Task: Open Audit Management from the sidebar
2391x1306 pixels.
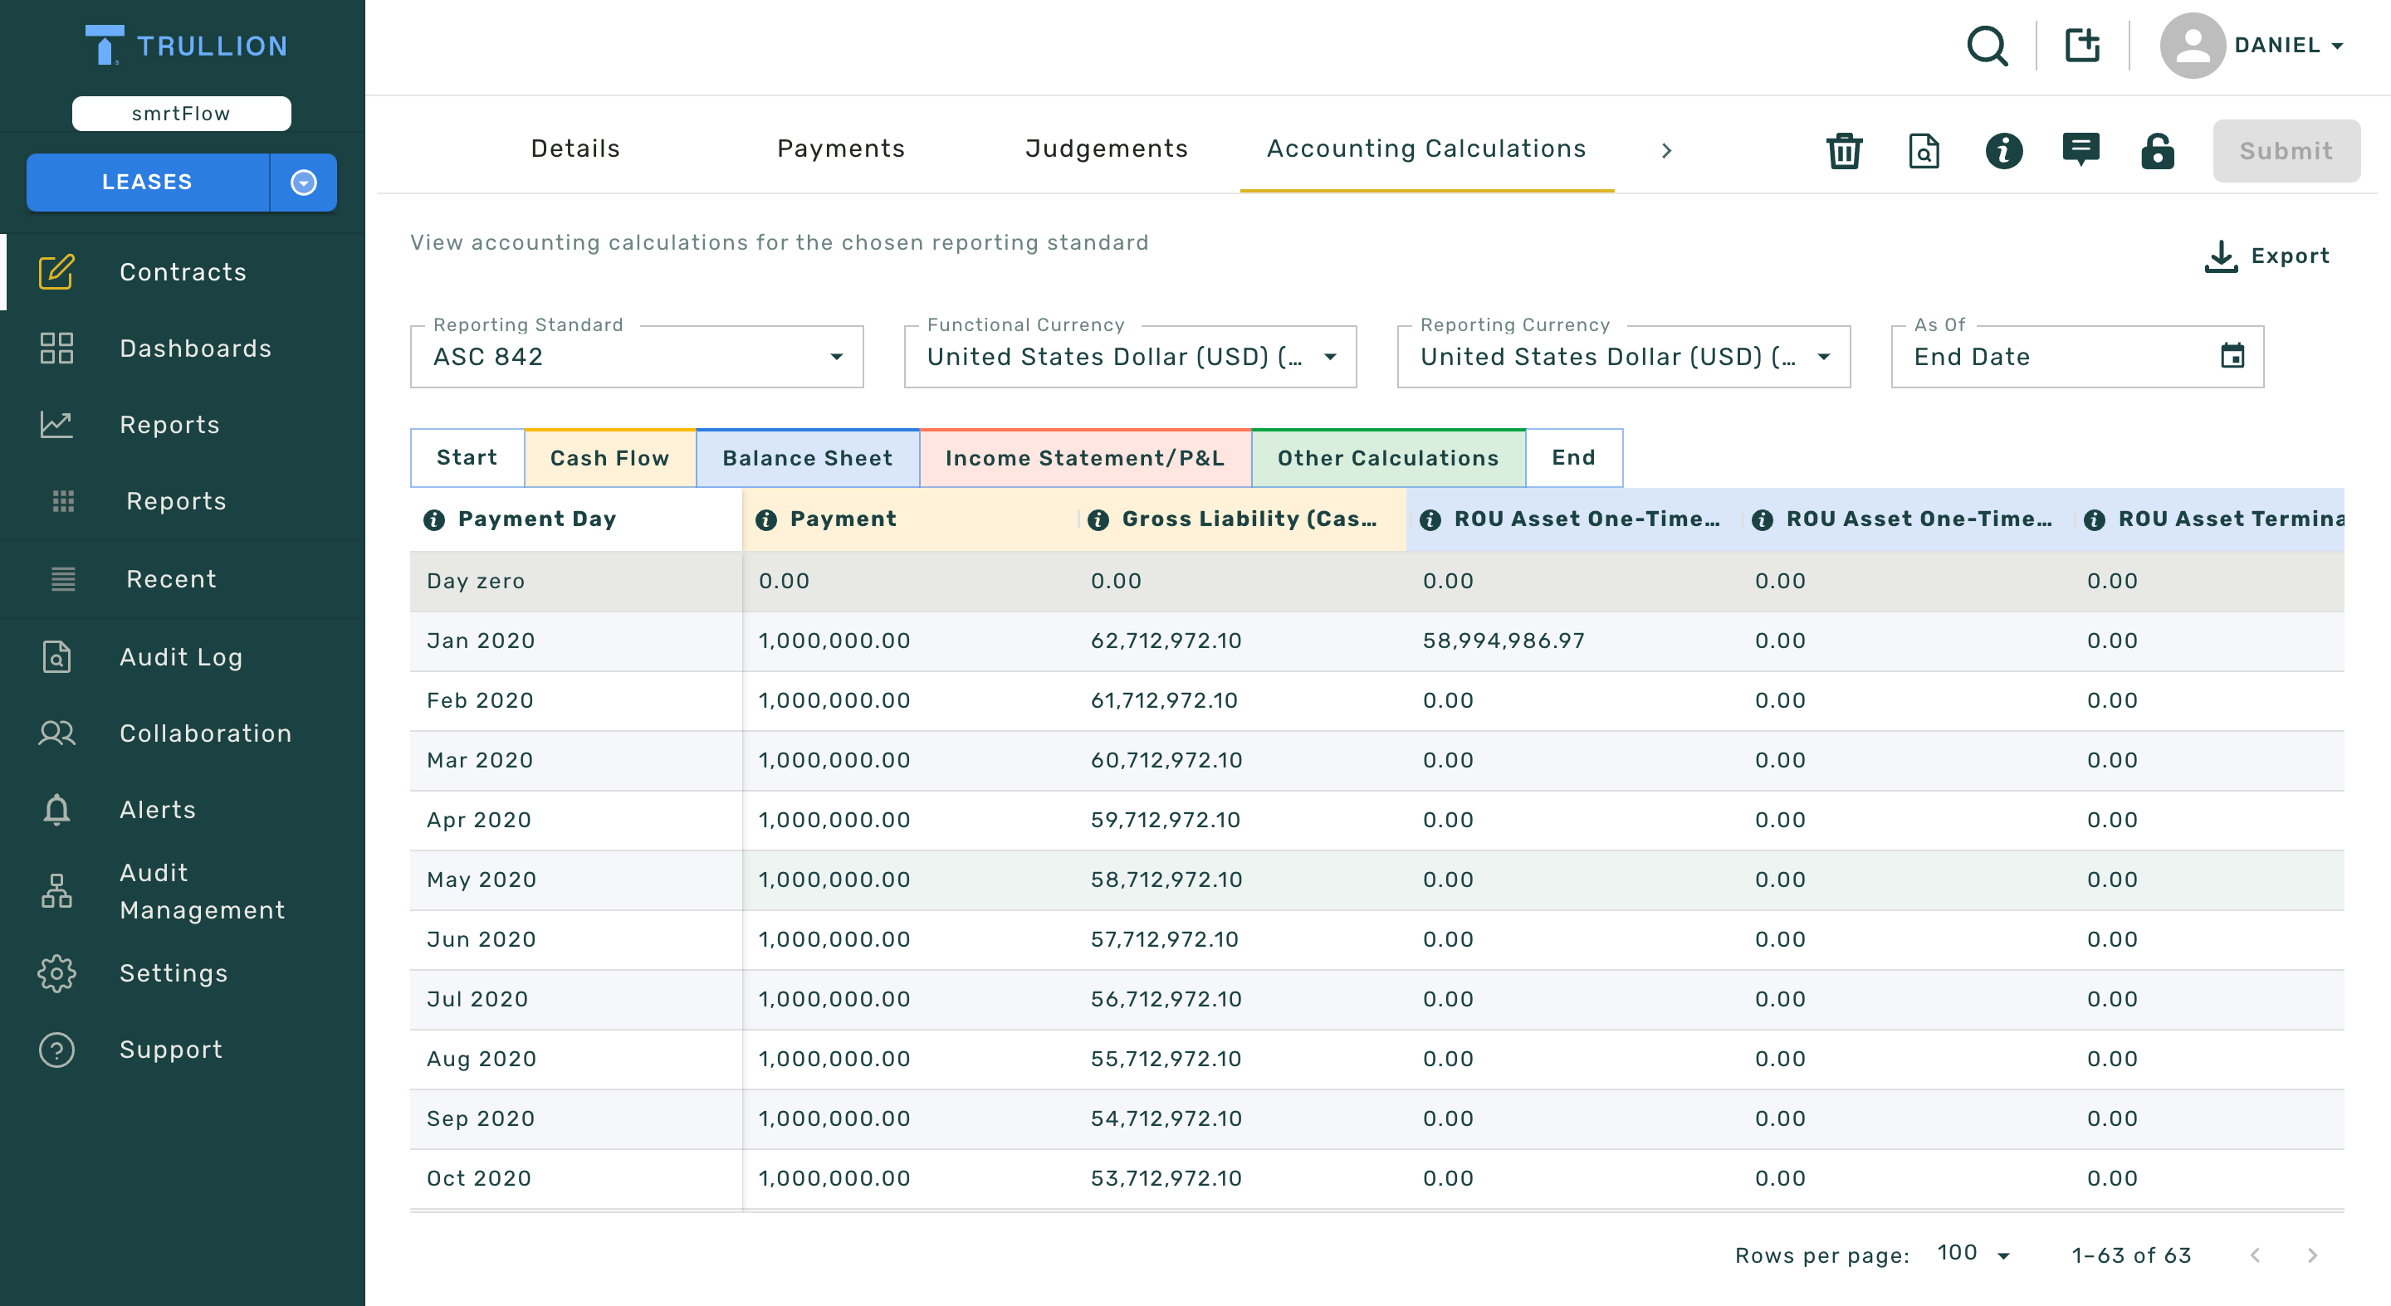Action: tap(202, 890)
